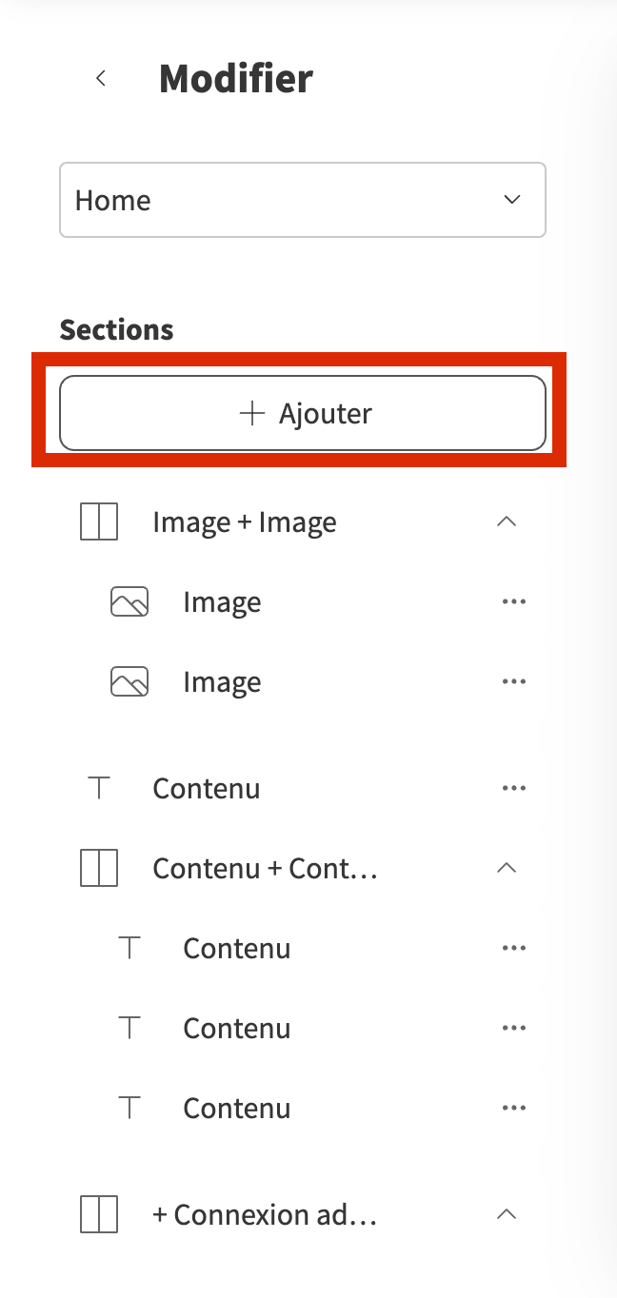Open the Home page dropdown
Viewport: 617px width, 1298px height.
303,200
